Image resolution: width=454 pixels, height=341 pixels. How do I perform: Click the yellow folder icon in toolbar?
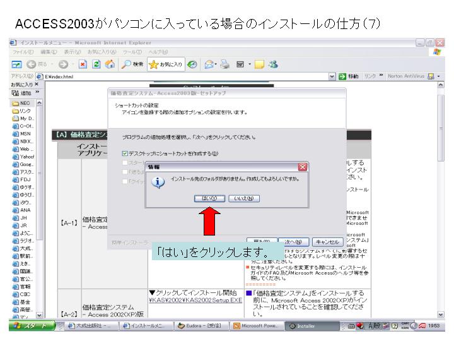[x=259, y=64]
